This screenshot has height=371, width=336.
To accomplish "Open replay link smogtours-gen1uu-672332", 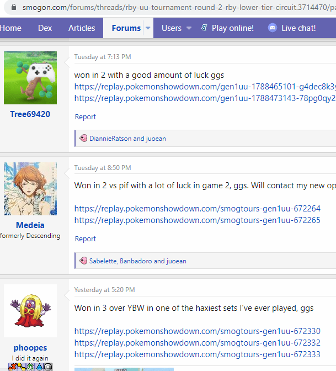I will pyautogui.click(x=197, y=342).
